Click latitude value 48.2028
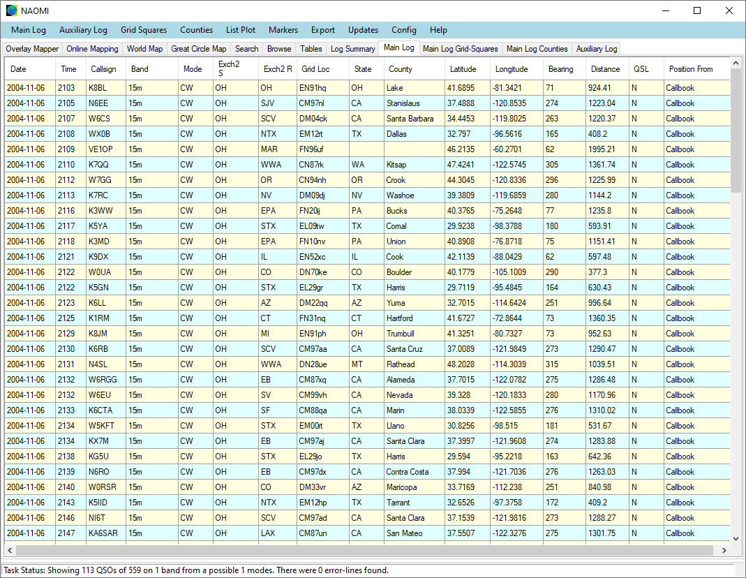746x578 pixels. 468,364
